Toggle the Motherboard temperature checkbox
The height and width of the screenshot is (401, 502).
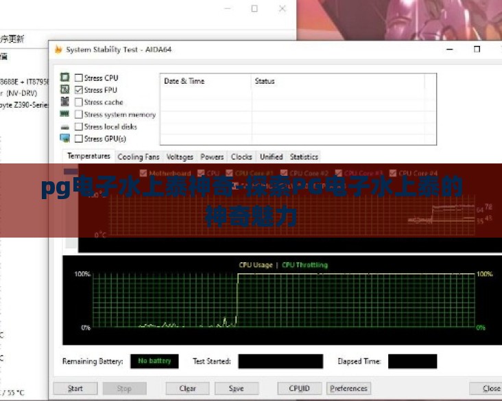coord(143,174)
